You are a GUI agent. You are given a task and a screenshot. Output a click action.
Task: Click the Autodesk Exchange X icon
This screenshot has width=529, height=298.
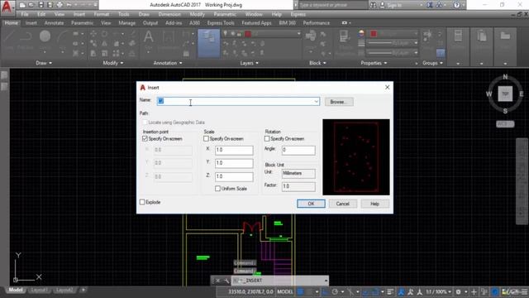430,5
